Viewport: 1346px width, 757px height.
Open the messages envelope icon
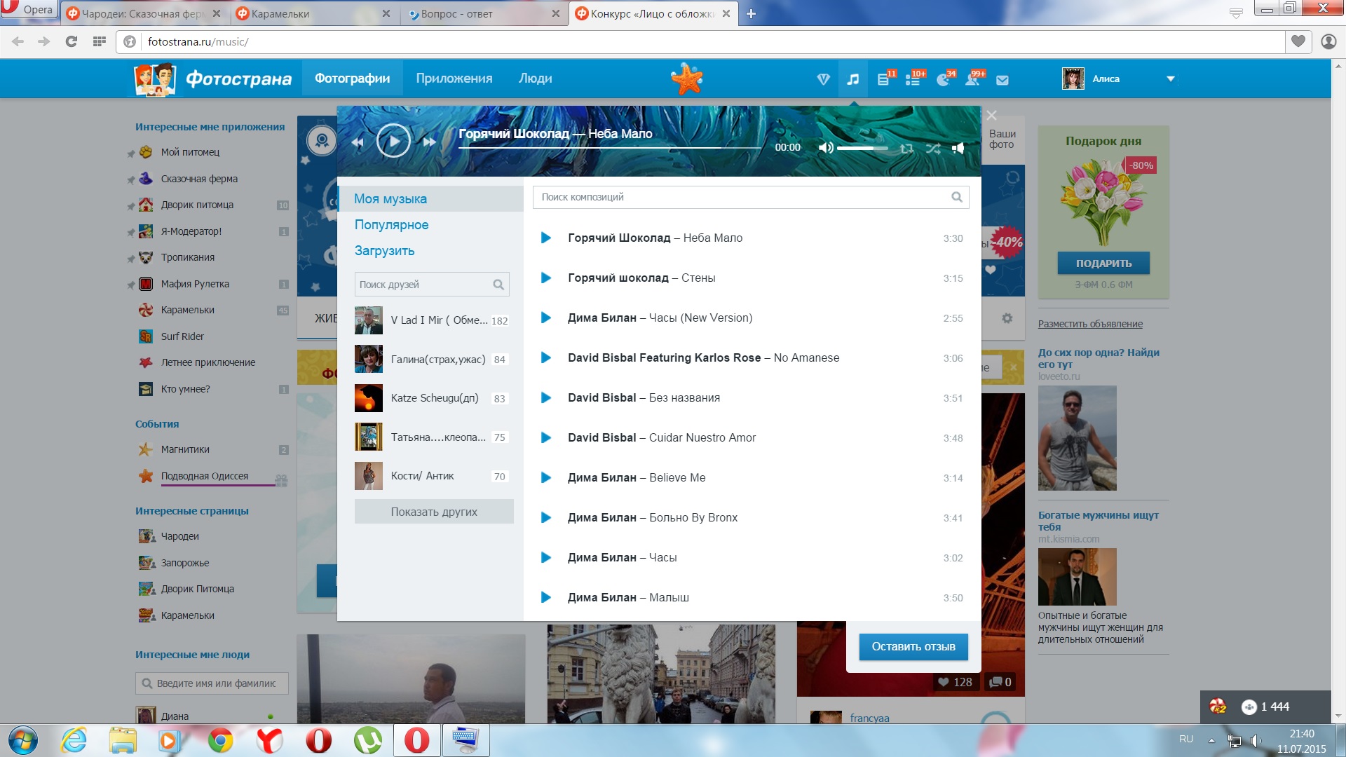point(1002,80)
